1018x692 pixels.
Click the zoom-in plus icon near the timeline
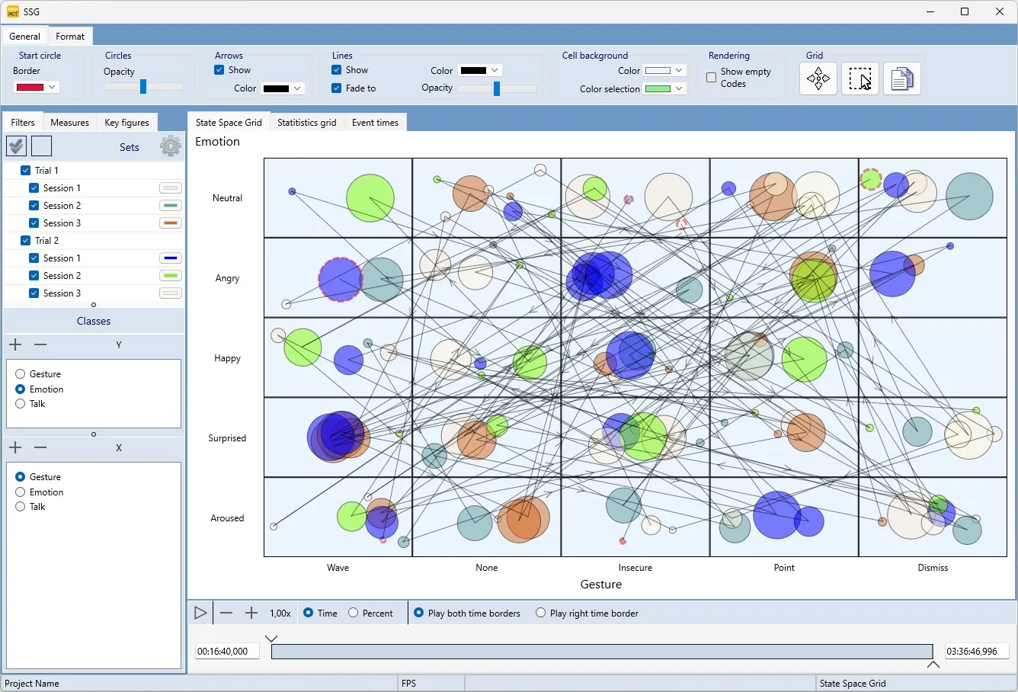point(252,612)
